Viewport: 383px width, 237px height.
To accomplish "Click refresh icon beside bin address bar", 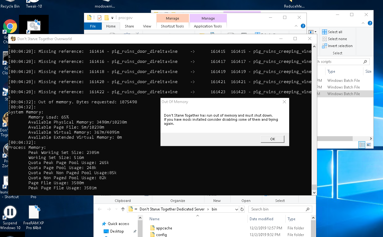I will (242, 209).
